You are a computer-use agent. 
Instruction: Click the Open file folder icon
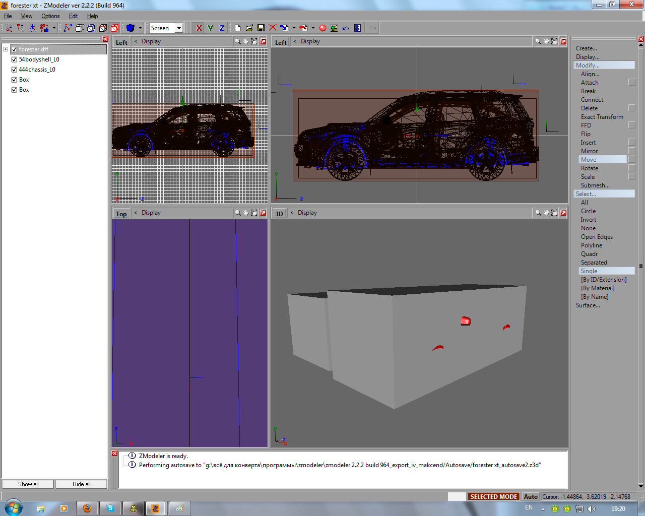[249, 28]
